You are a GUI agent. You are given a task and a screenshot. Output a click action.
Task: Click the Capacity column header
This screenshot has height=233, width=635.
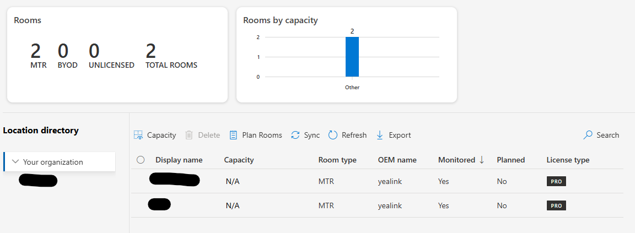[239, 160]
